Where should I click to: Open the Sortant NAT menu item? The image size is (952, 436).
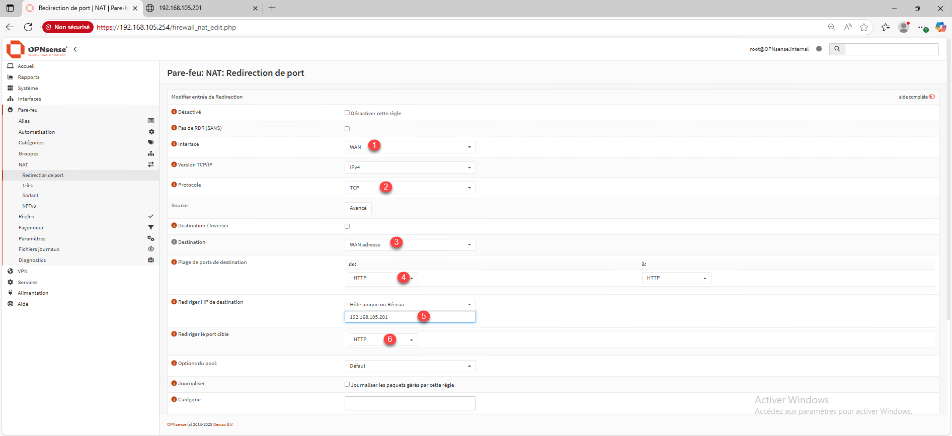[x=30, y=196]
